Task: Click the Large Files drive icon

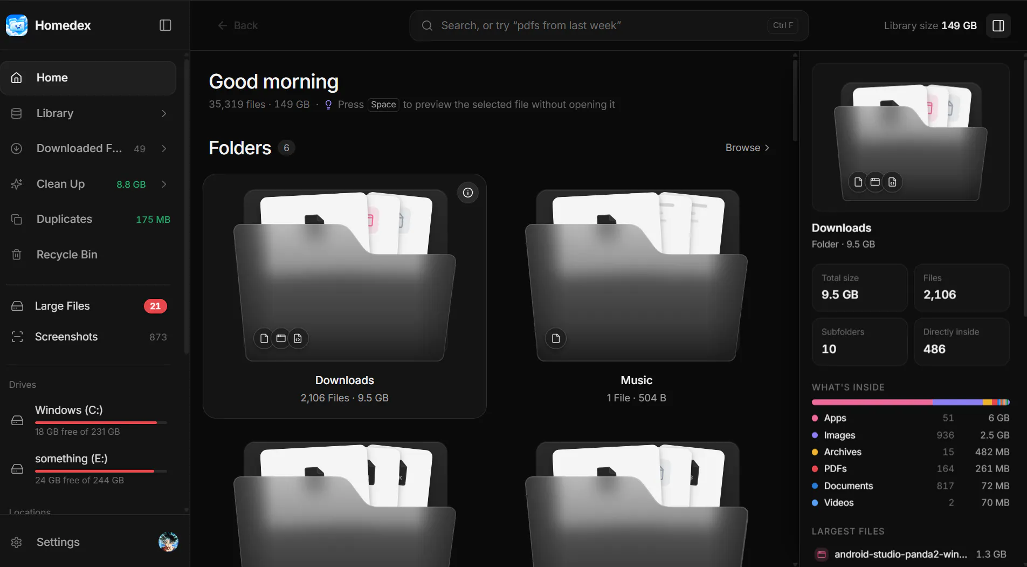Action: point(17,306)
